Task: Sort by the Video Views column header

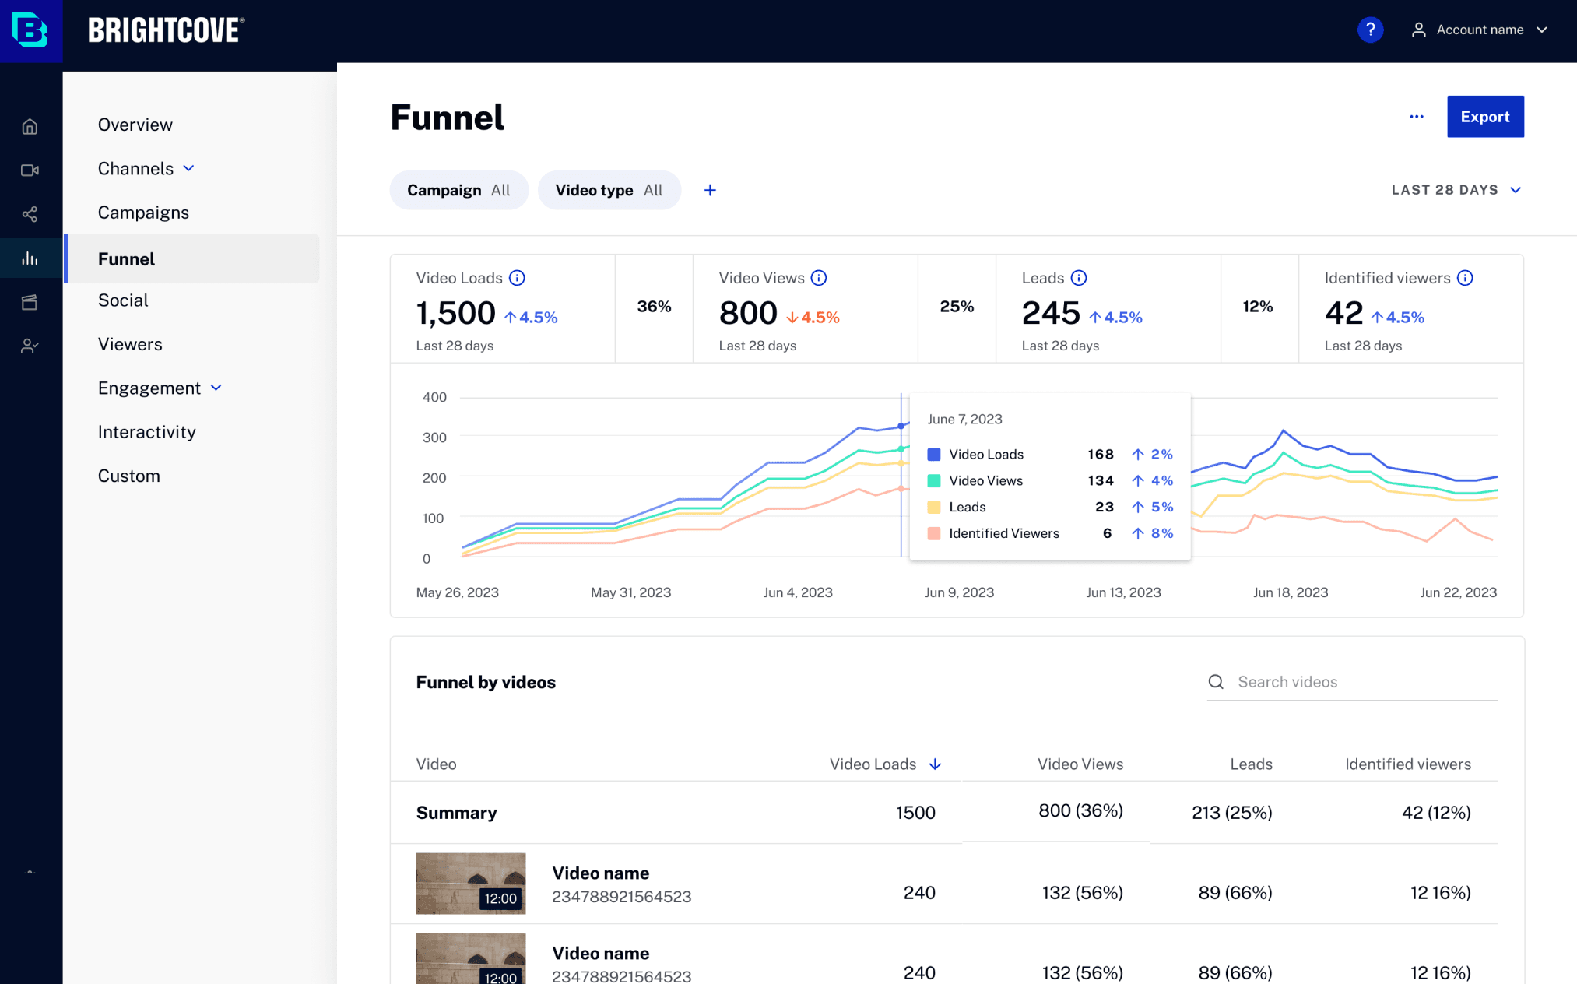Action: (x=1080, y=764)
